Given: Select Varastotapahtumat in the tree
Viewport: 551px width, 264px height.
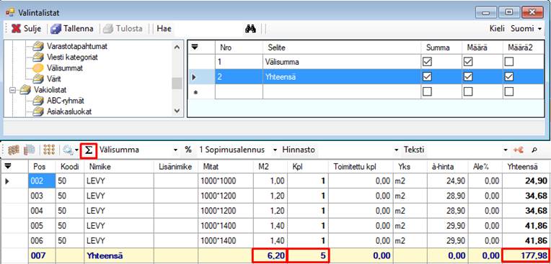Looking at the screenshot, I should (77, 46).
